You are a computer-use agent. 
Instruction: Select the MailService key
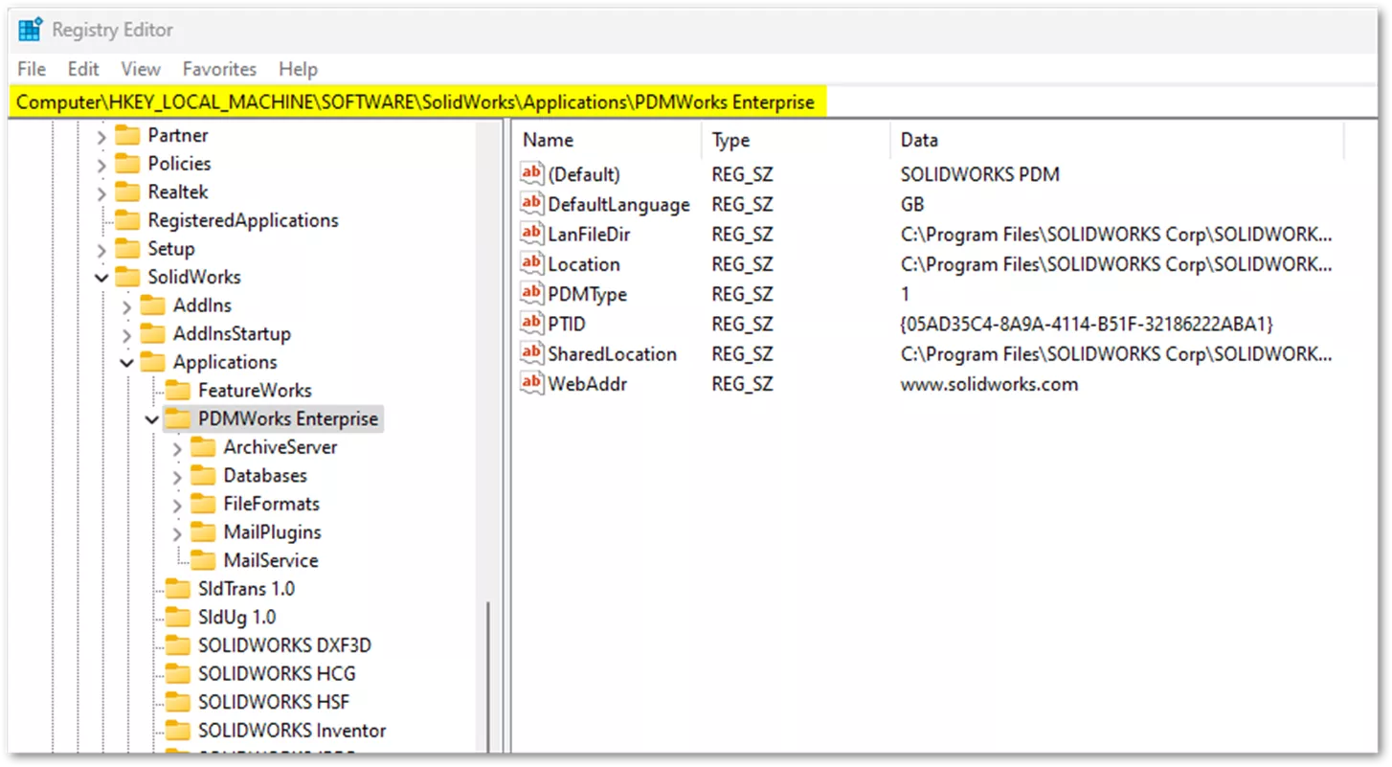271,560
